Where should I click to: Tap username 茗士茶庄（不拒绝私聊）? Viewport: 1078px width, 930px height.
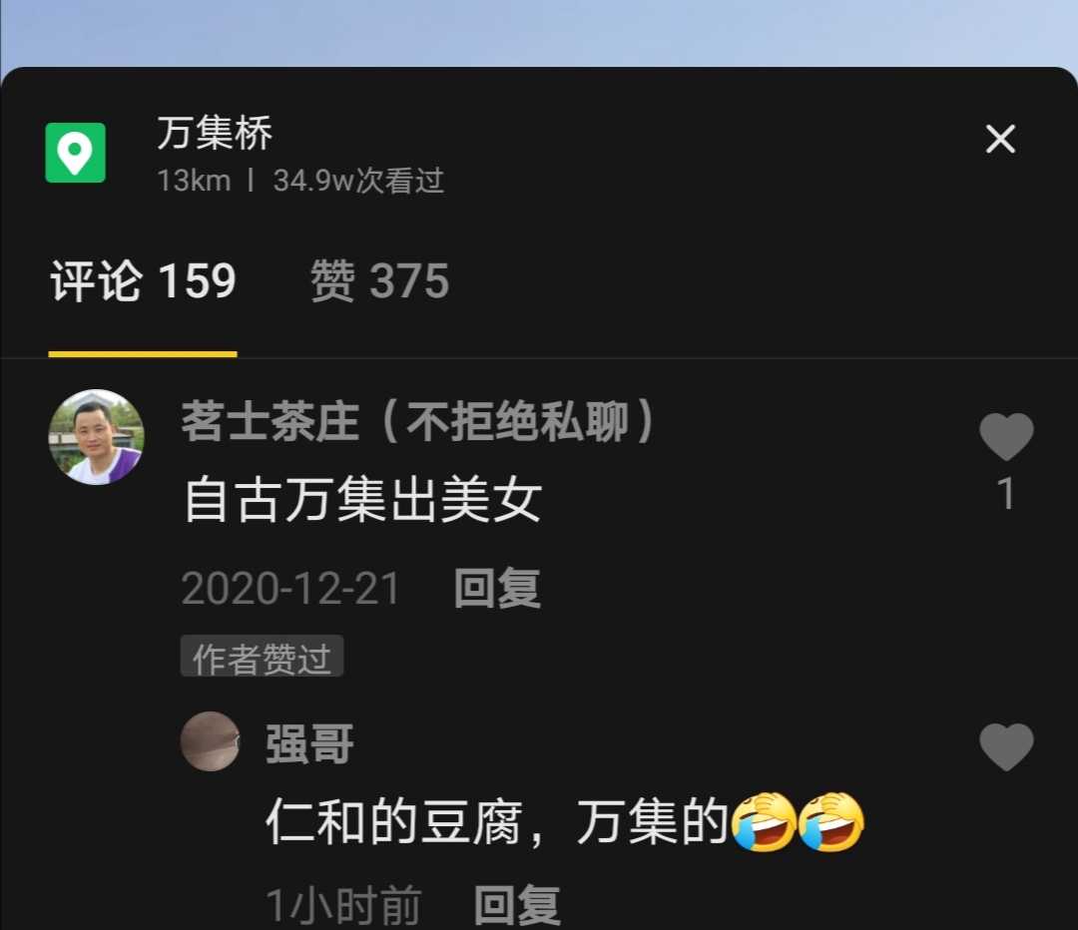(419, 421)
